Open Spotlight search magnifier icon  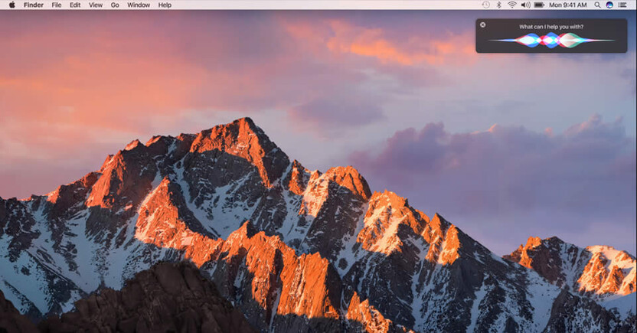coord(597,5)
